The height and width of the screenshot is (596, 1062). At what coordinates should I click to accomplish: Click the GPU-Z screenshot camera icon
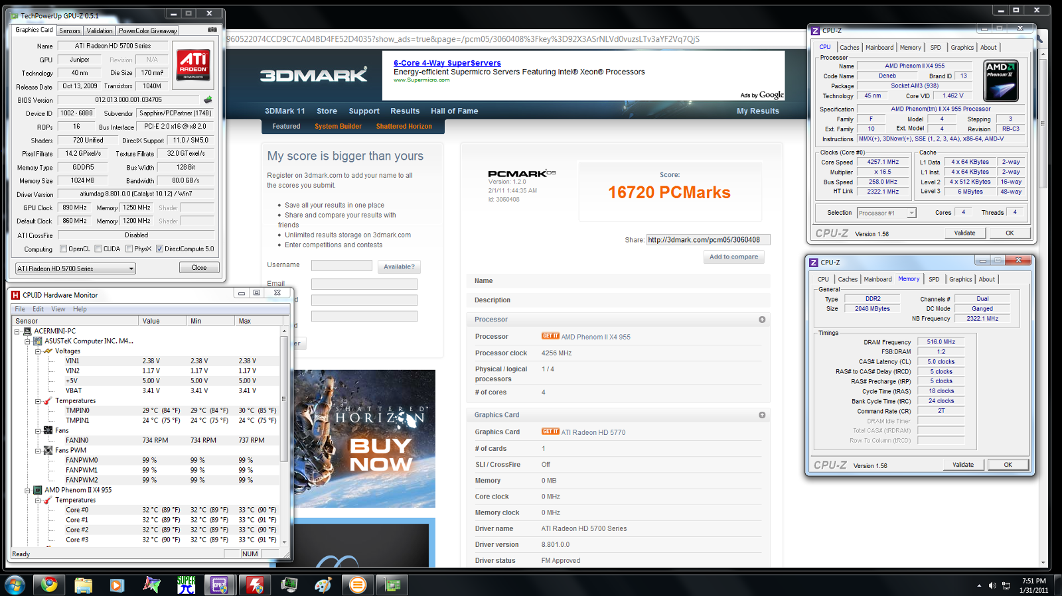point(212,30)
